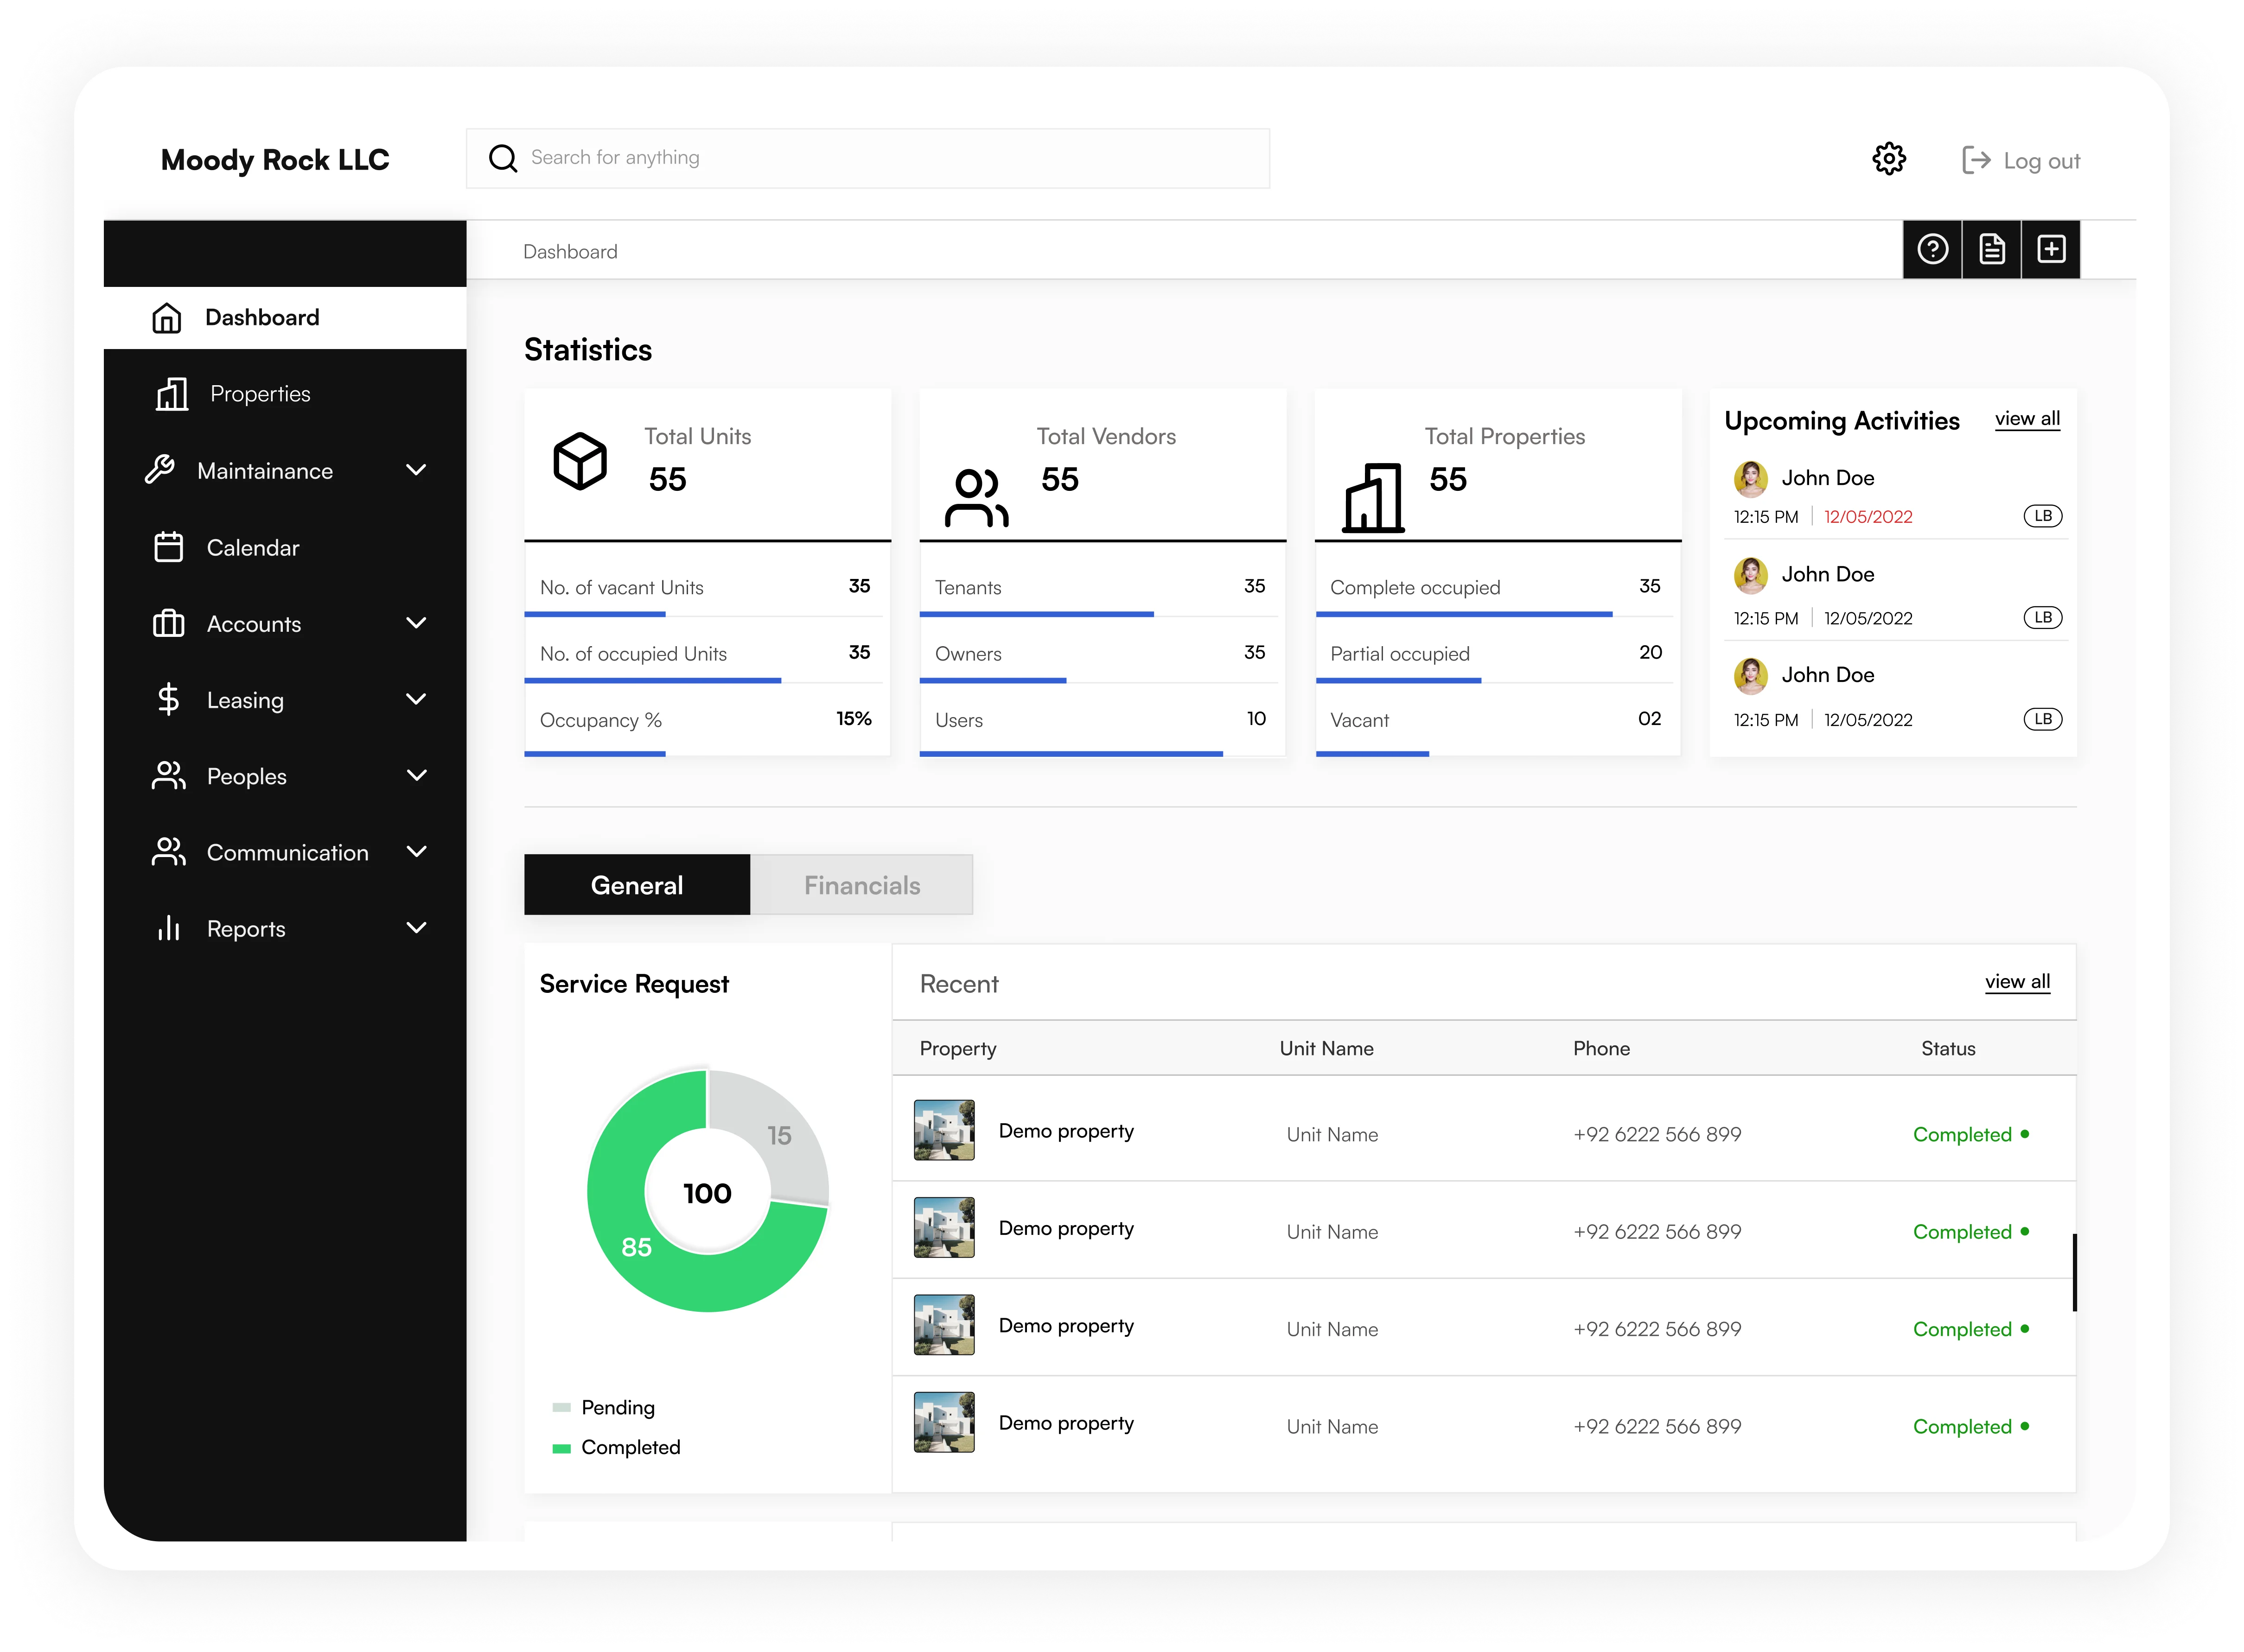This screenshot has width=2244, height=1652.
Task: Open the document icon in toolbar
Action: tap(1991, 249)
